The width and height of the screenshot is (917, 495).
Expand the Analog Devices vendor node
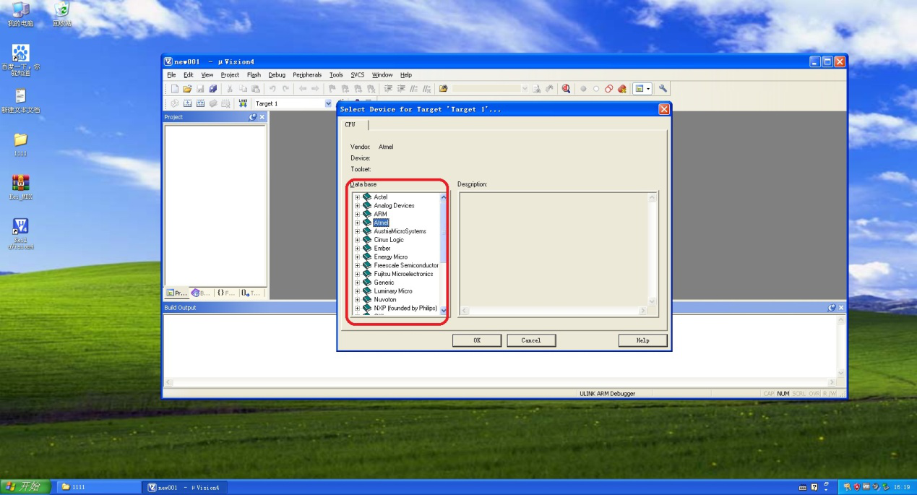point(357,206)
